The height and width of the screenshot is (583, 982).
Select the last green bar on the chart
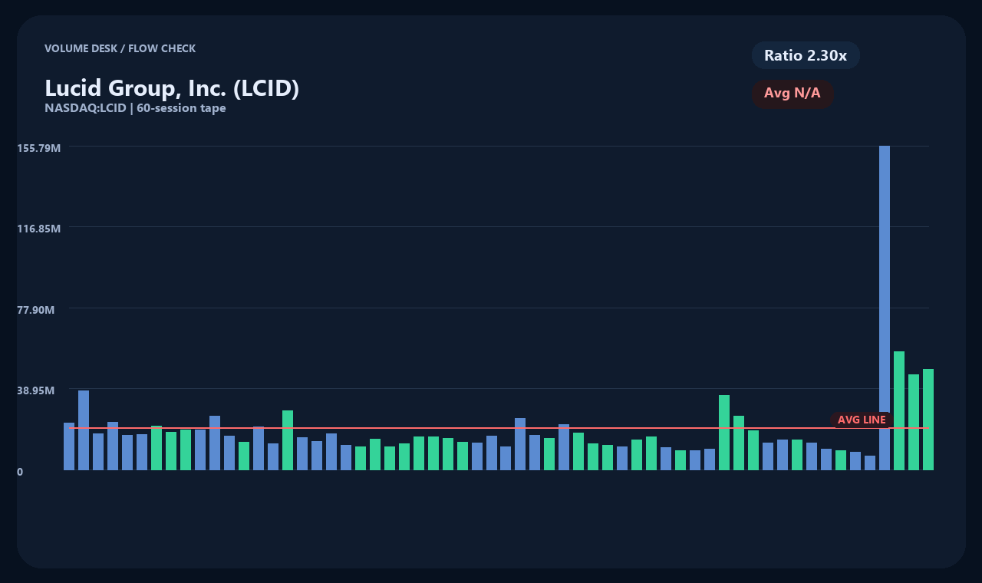click(928, 420)
